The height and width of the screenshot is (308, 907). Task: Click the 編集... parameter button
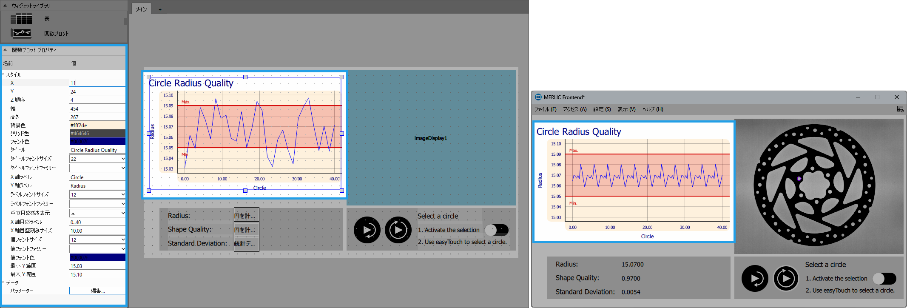(x=97, y=291)
